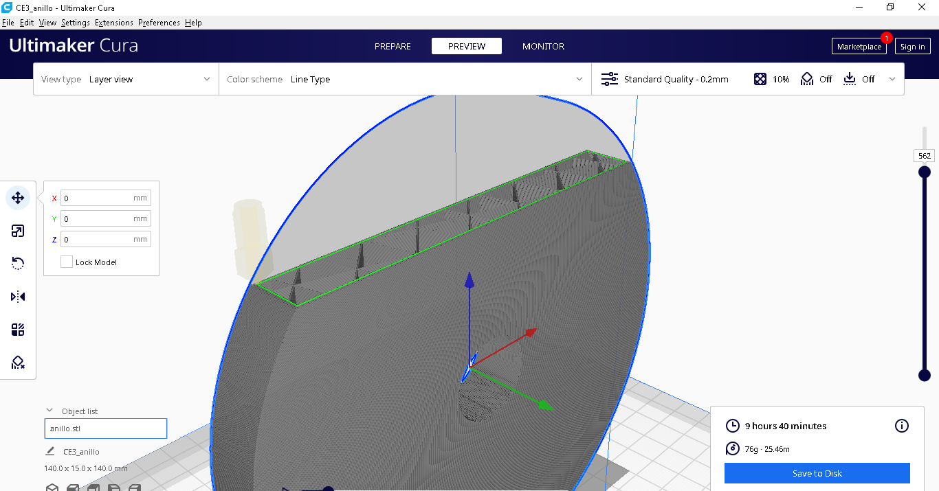Click the model dimensions 140.0 x 15.0 x 140.0 mm
Viewport: 939px width, 491px height.
pos(86,468)
